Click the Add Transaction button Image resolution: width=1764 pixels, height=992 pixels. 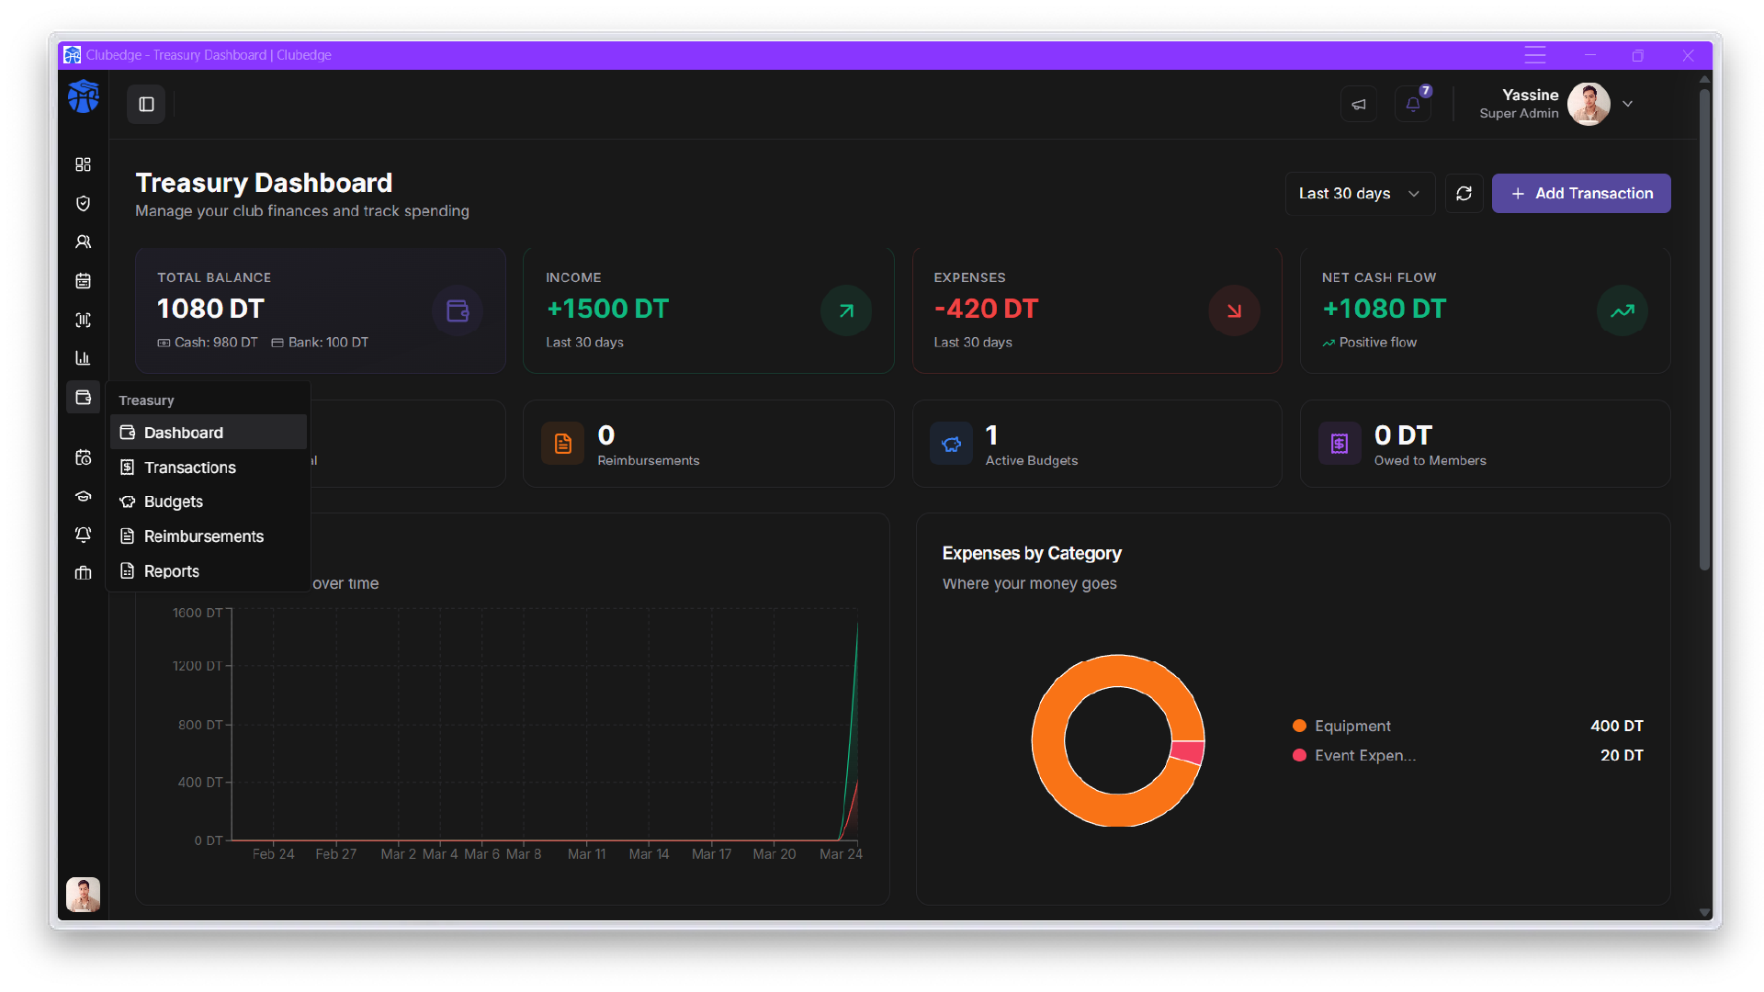click(1580, 194)
